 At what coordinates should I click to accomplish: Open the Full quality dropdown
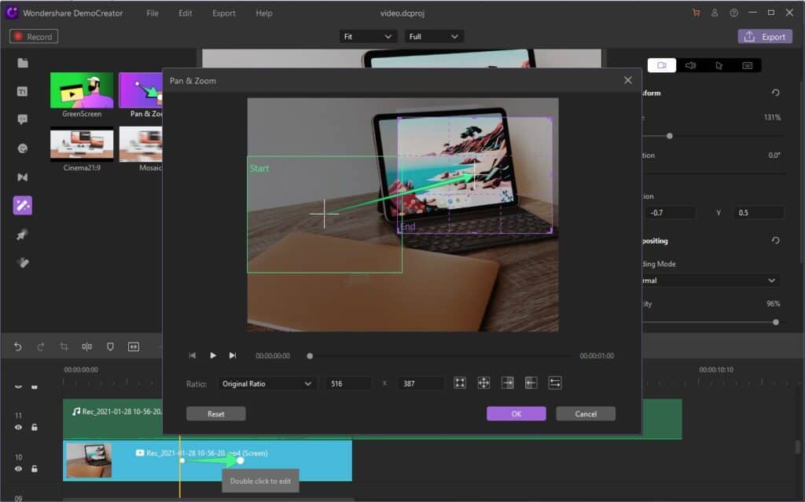point(433,36)
